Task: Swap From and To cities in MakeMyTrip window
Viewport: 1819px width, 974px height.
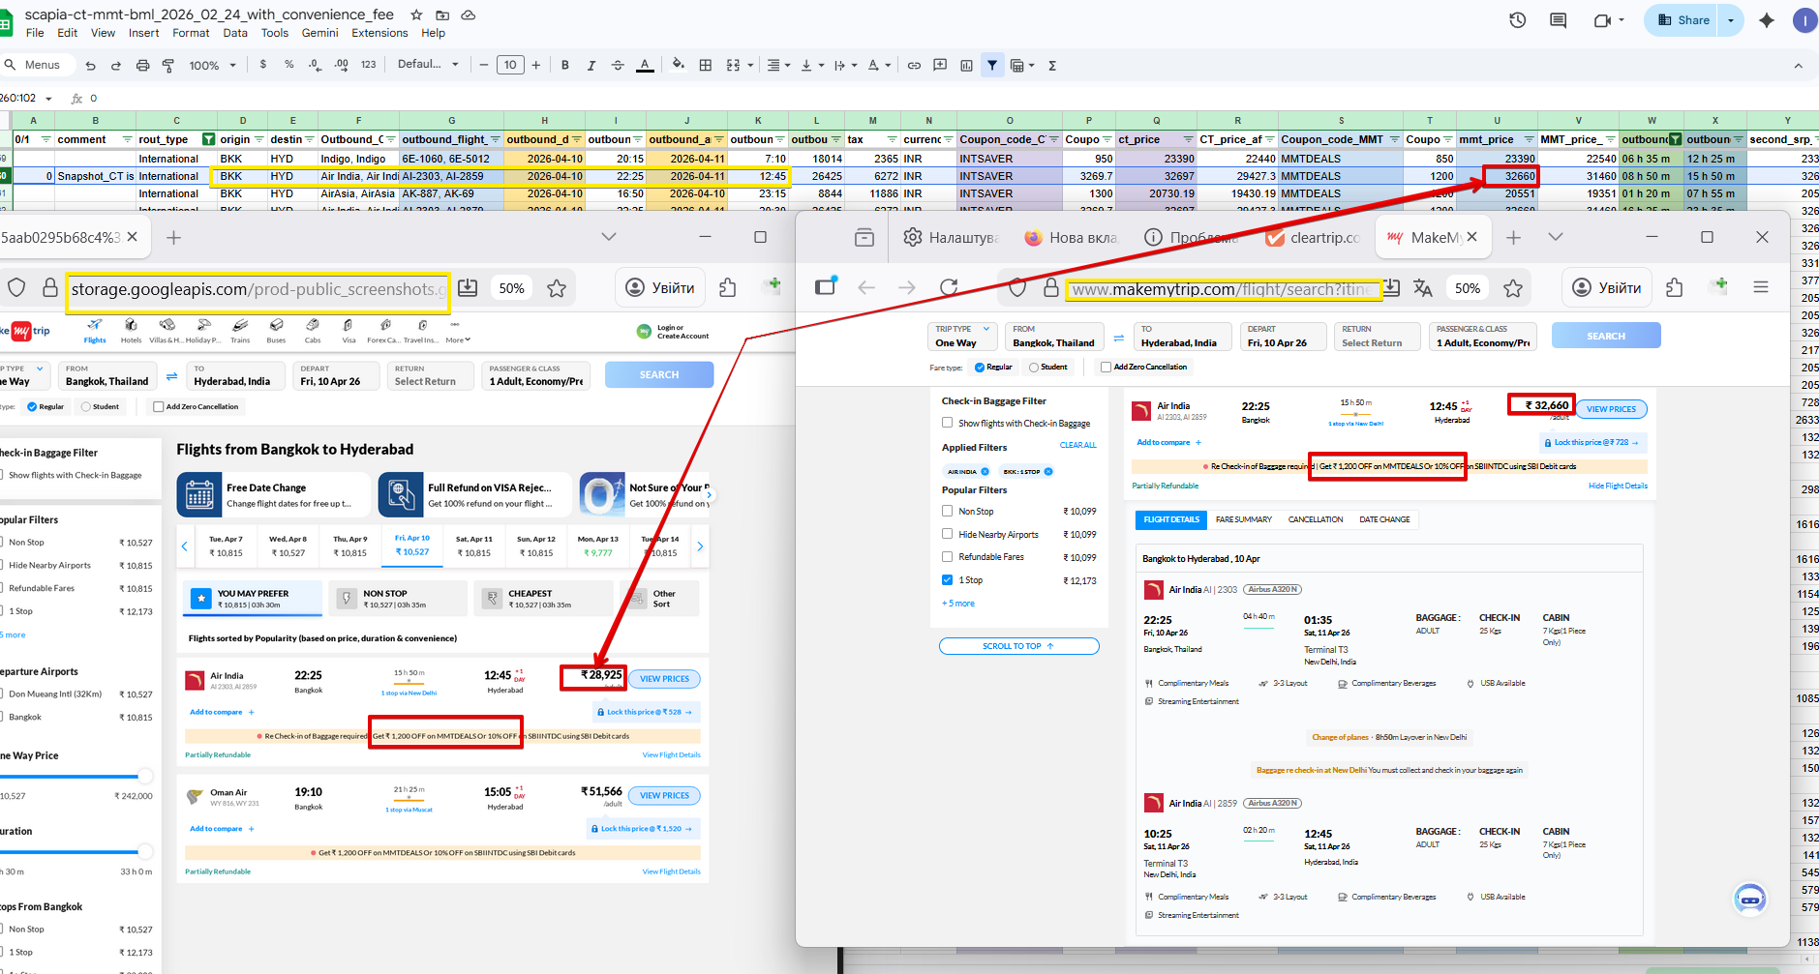Action: click(x=1119, y=338)
